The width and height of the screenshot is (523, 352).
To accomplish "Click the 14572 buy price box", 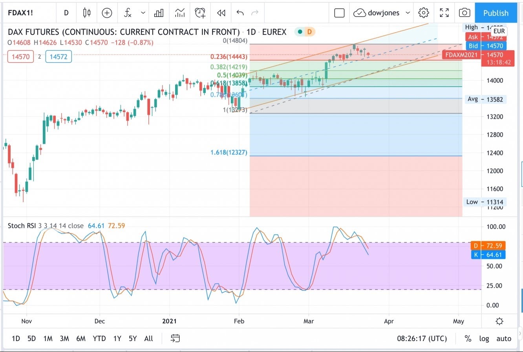I will point(59,57).
